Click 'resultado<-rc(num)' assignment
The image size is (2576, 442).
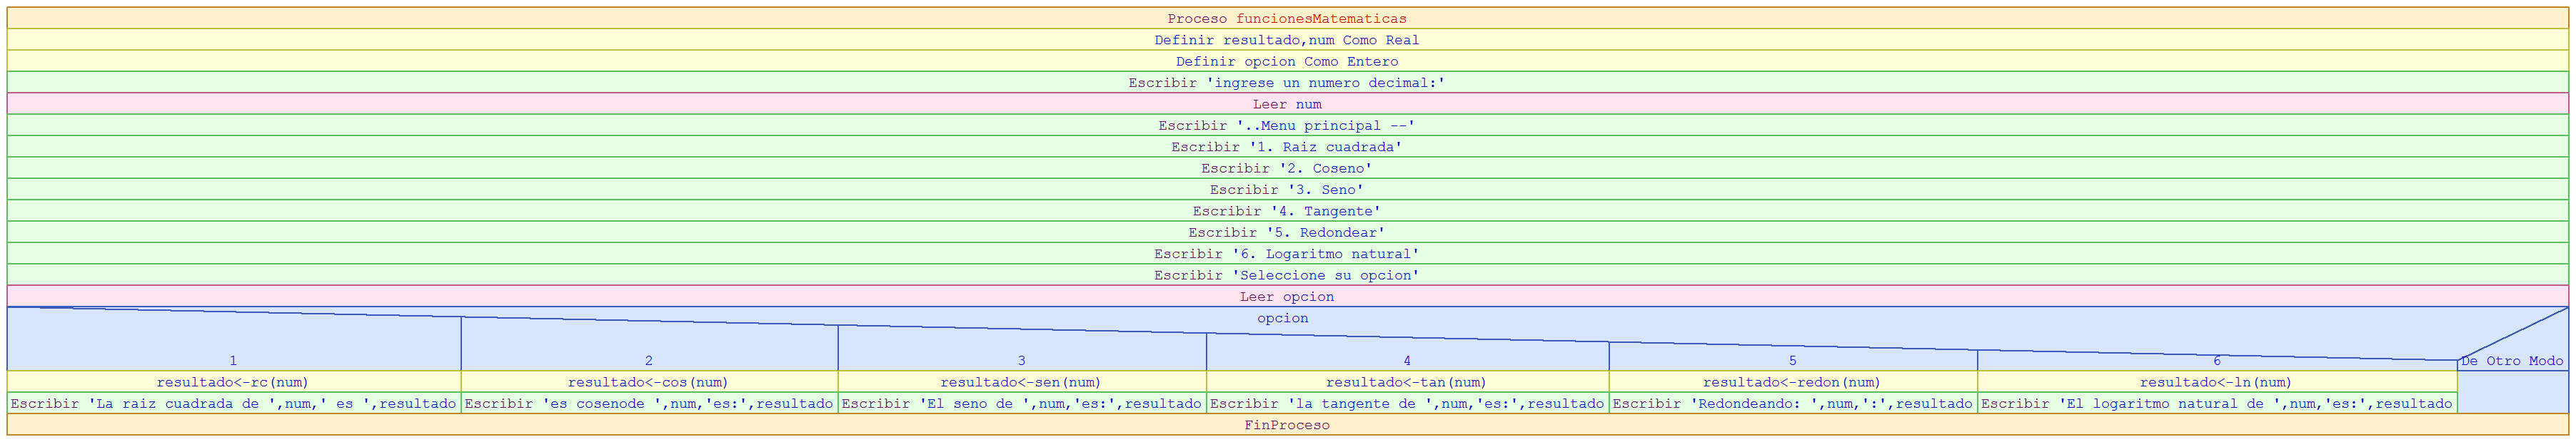(234, 382)
